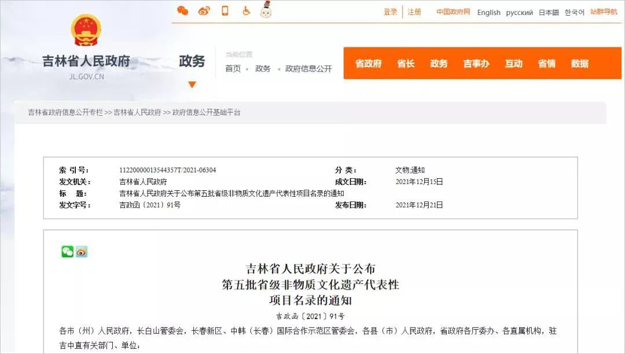The height and width of the screenshot is (354, 625).
Task: Open the 中国政府网 link
Action: [453, 12]
